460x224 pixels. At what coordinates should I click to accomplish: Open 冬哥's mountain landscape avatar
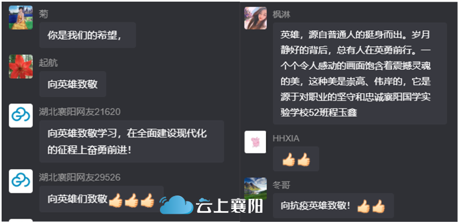pyautogui.click(x=255, y=189)
